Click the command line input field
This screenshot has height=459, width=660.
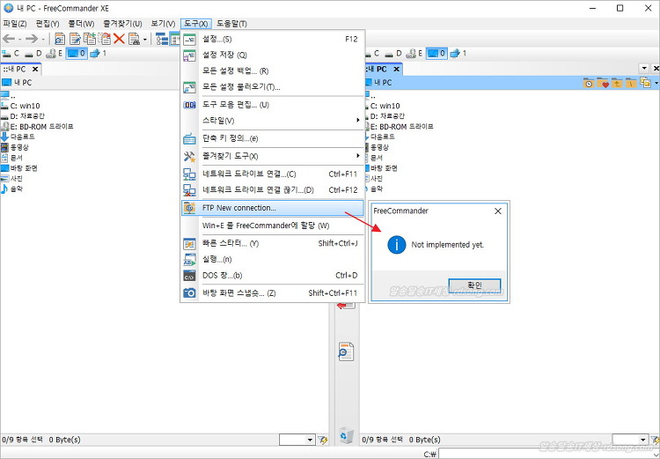coord(546,453)
